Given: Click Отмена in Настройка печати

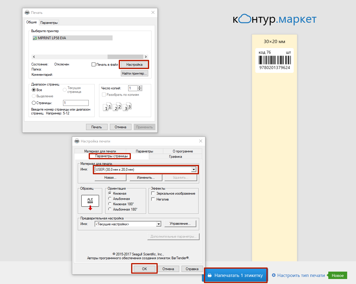Looking at the screenshot, I should pyautogui.click(x=168, y=269).
